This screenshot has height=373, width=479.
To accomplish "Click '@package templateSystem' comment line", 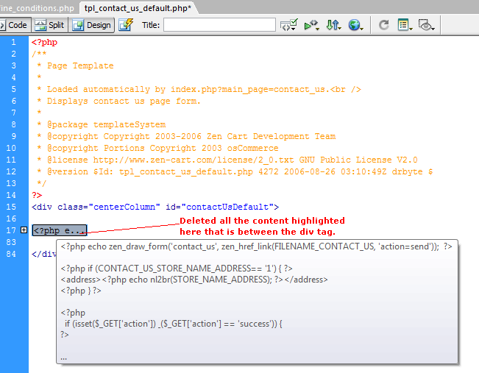I will click(x=101, y=124).
